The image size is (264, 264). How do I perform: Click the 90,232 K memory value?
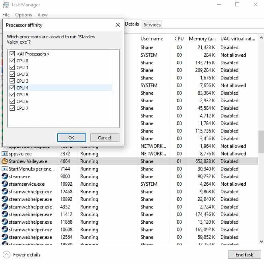pos(206,176)
